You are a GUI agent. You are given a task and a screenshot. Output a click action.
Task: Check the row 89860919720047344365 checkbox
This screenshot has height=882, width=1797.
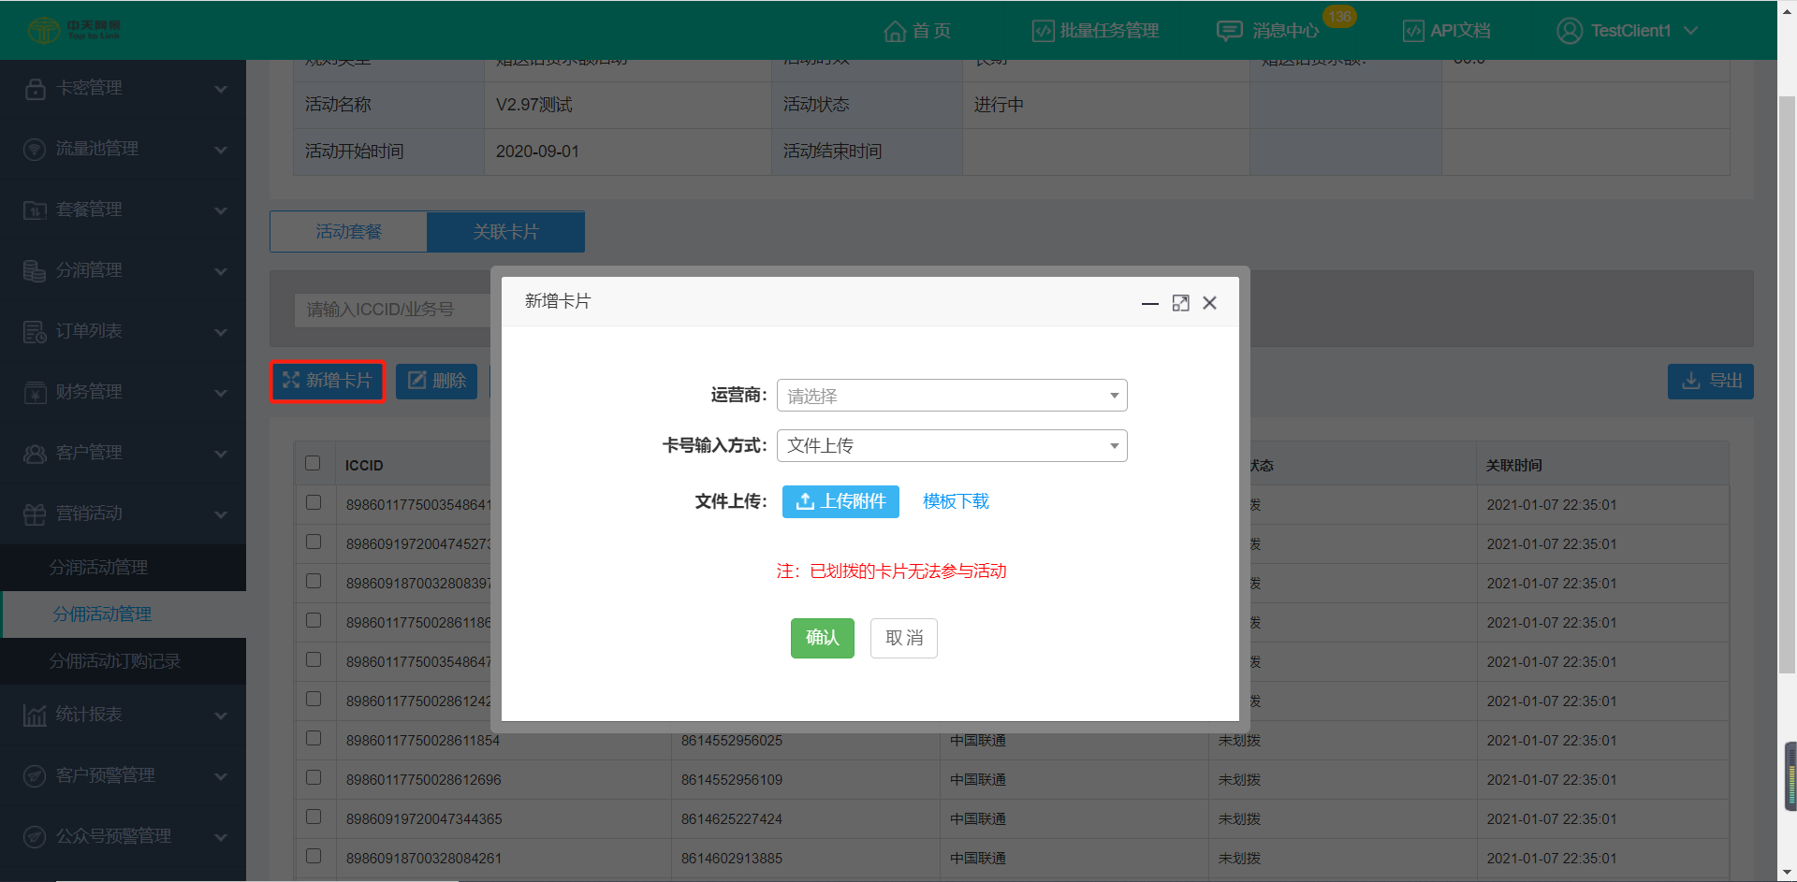click(314, 817)
